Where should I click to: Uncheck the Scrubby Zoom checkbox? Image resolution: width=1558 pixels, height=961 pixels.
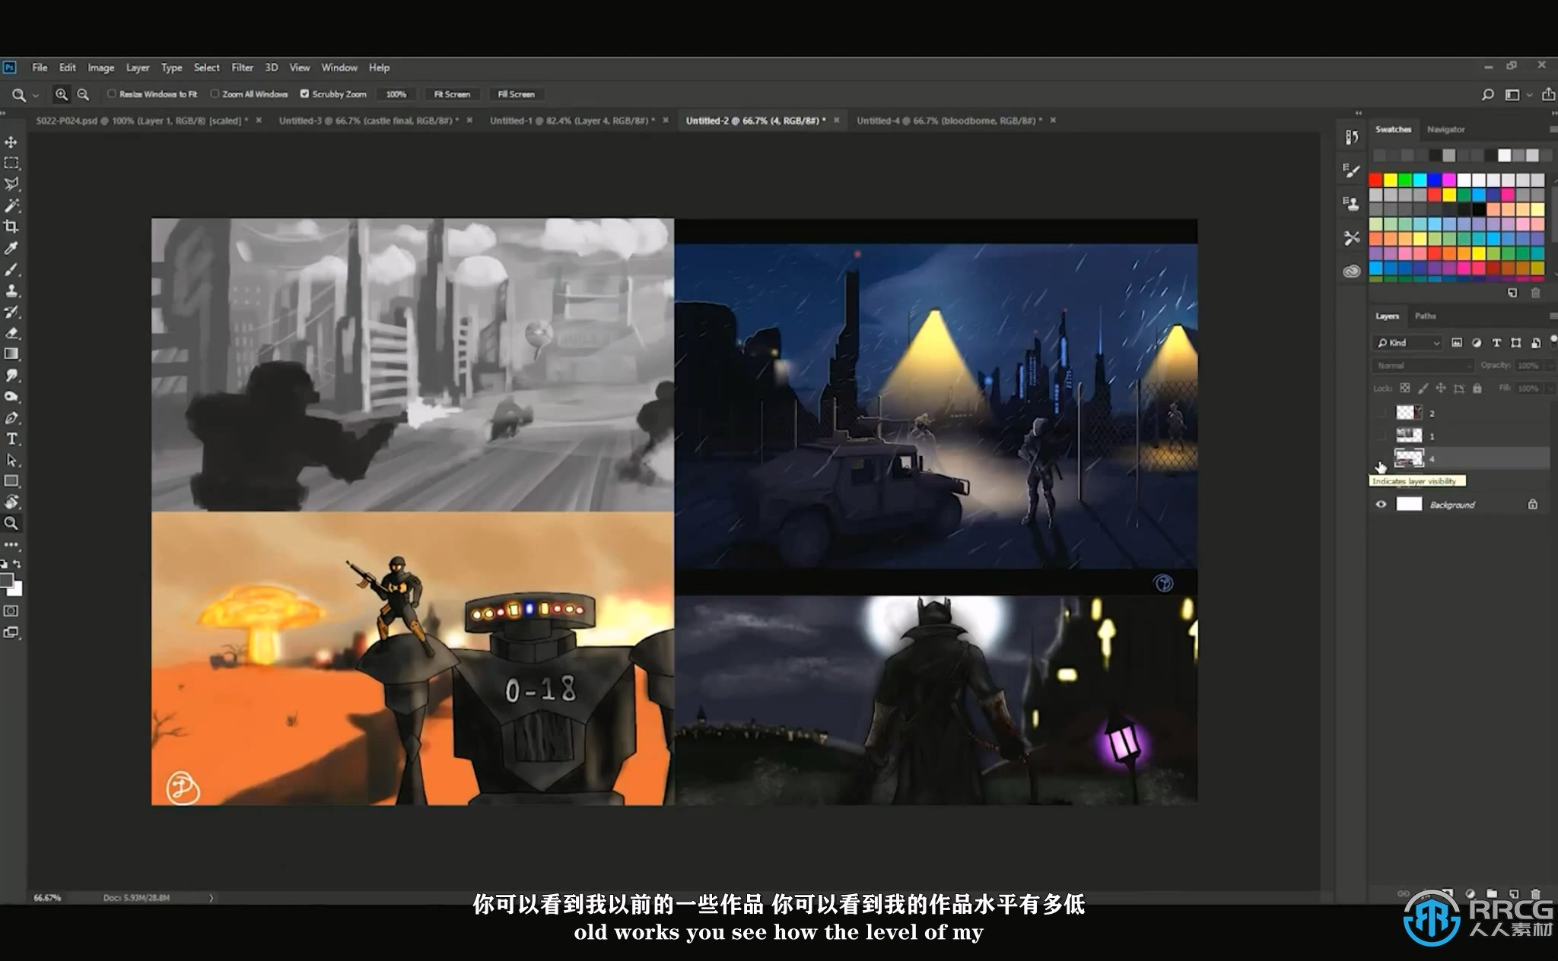coord(304,94)
